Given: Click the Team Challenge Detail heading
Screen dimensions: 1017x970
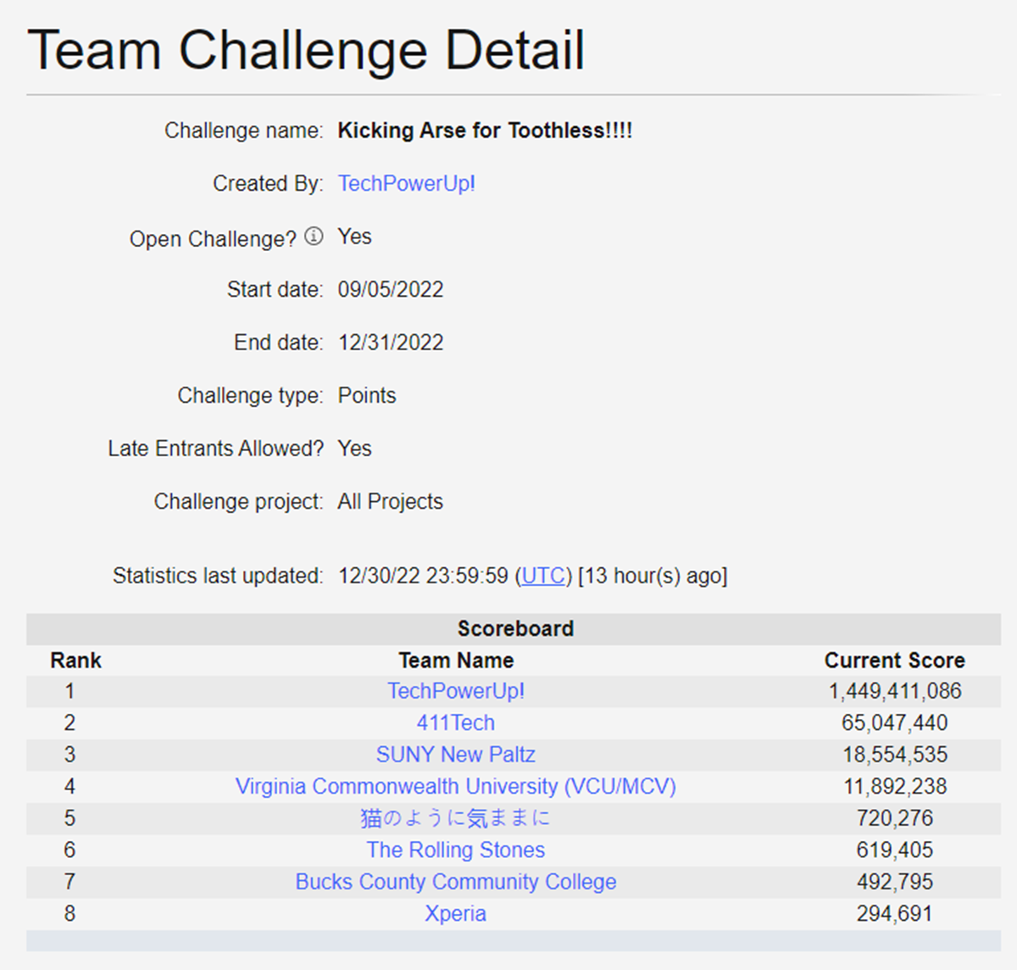Looking at the screenshot, I should pyautogui.click(x=306, y=50).
